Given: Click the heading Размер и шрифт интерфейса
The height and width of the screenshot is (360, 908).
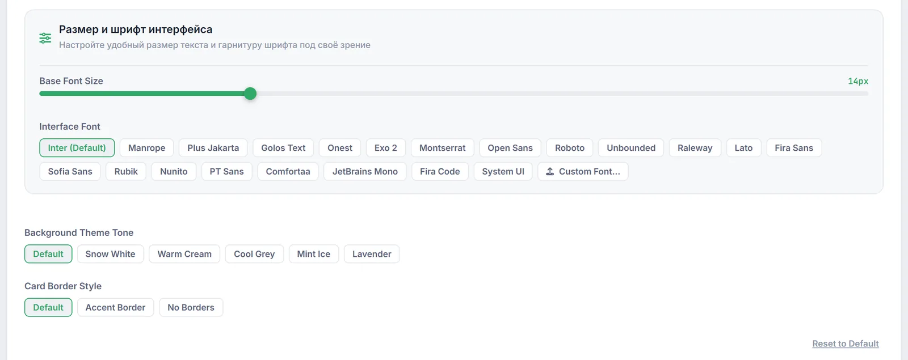Looking at the screenshot, I should pos(136,29).
